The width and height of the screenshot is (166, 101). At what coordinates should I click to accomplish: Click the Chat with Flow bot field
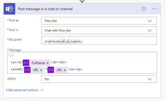click(99, 30)
